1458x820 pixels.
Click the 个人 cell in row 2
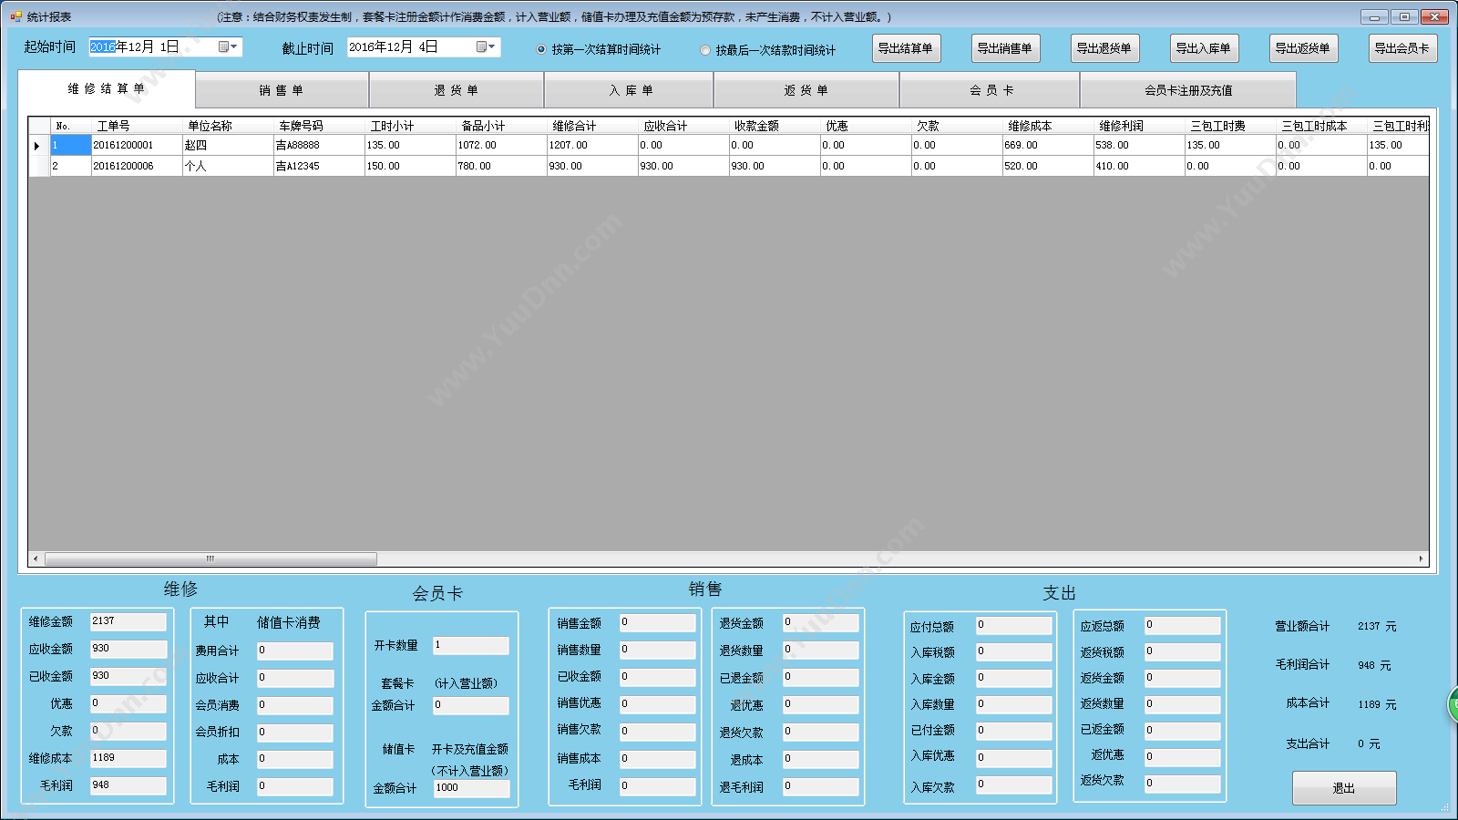(x=227, y=167)
